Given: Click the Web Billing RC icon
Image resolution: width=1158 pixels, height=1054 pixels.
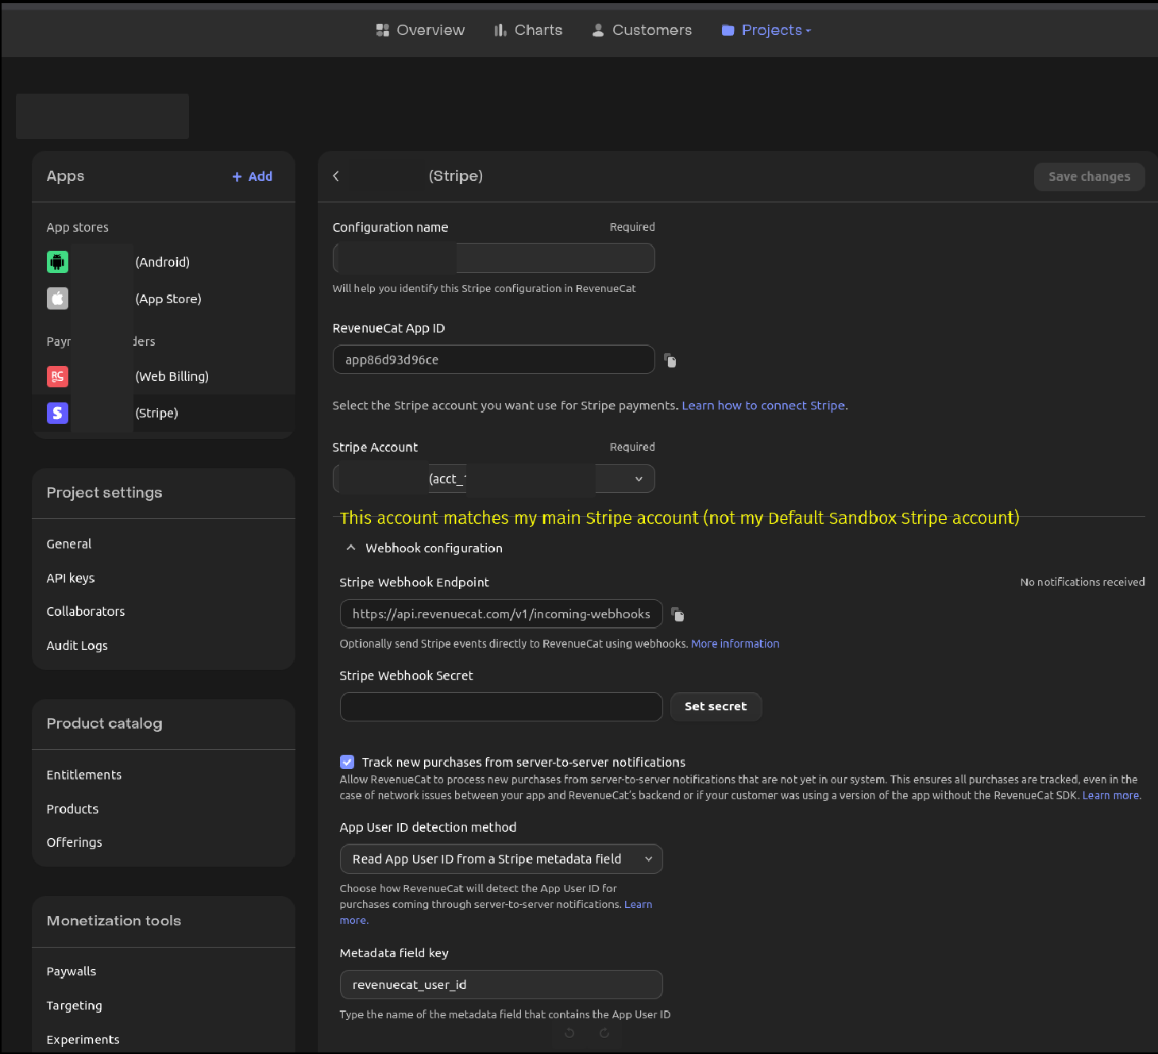Looking at the screenshot, I should coord(57,376).
